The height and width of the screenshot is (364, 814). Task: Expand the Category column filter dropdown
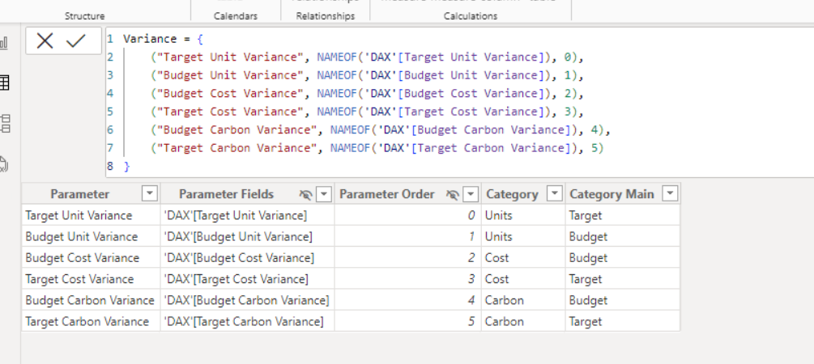coord(555,194)
